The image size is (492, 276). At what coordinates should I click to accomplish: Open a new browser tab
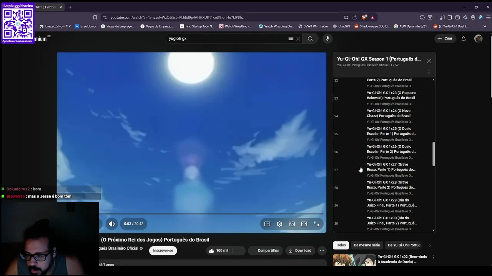[x=70, y=7]
